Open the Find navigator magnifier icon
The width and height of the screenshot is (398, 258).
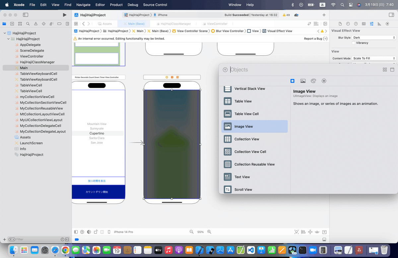click(28, 24)
